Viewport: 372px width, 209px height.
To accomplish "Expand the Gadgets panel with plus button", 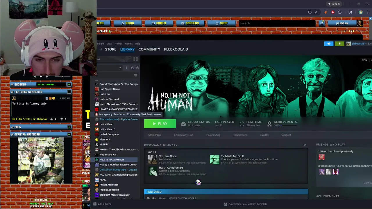I will click(69, 84).
